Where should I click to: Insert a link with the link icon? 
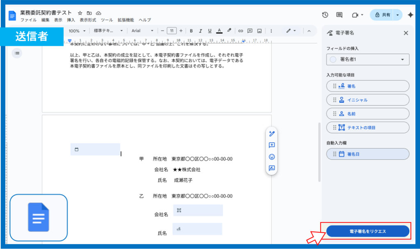pos(241,31)
